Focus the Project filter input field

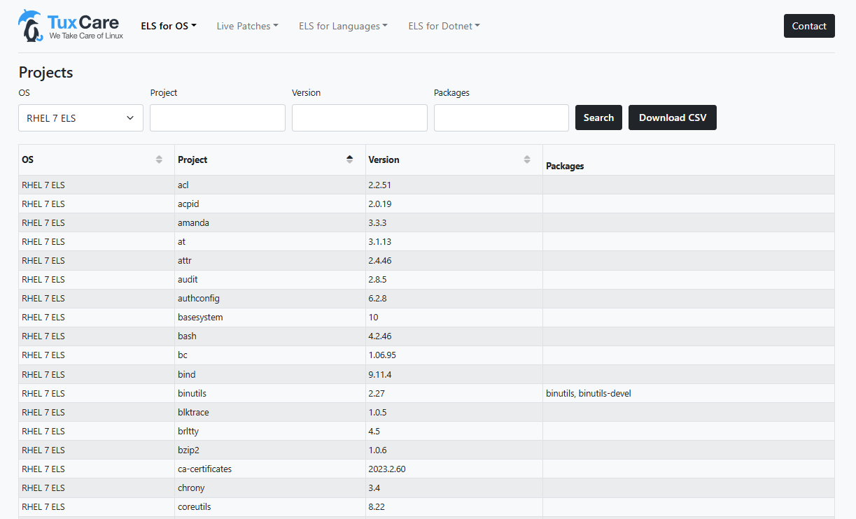217,118
